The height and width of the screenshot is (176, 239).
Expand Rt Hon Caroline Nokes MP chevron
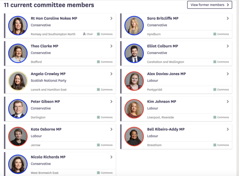coord(111,18)
